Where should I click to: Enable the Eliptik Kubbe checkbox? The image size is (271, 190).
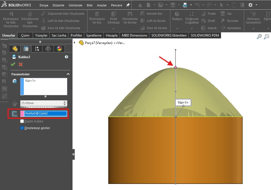pos(22,121)
